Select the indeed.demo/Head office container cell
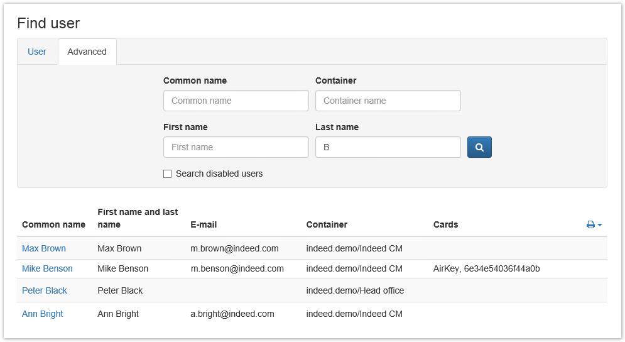The image size is (625, 342). click(x=355, y=290)
